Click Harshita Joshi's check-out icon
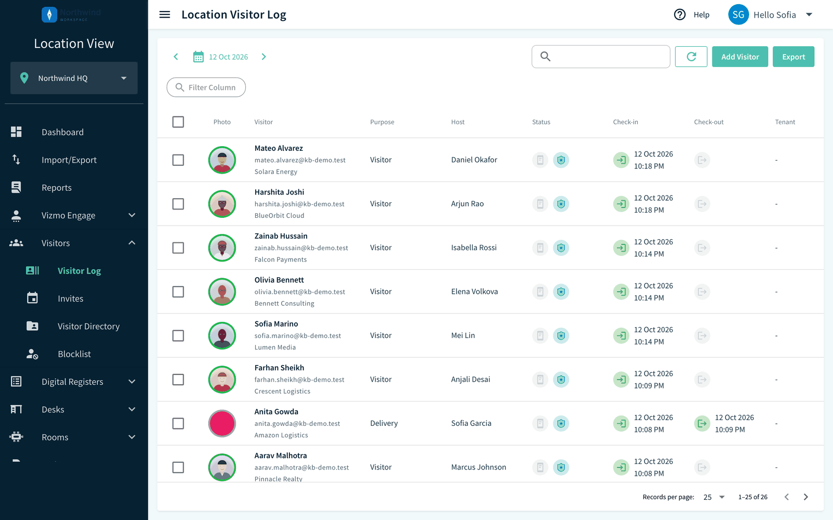Screen dimensions: 833x520 click(702, 204)
